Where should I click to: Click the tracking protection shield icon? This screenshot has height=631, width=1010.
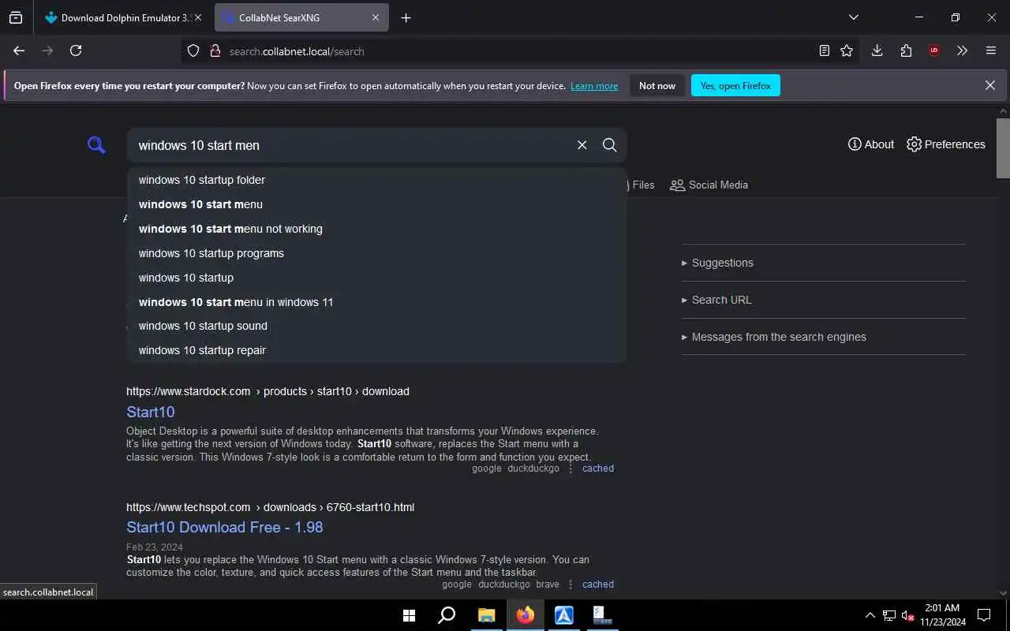pyautogui.click(x=193, y=50)
